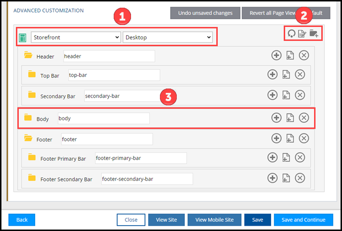
Task: Delete the Footer Secondary Bar section
Action: pyautogui.click(x=300, y=178)
